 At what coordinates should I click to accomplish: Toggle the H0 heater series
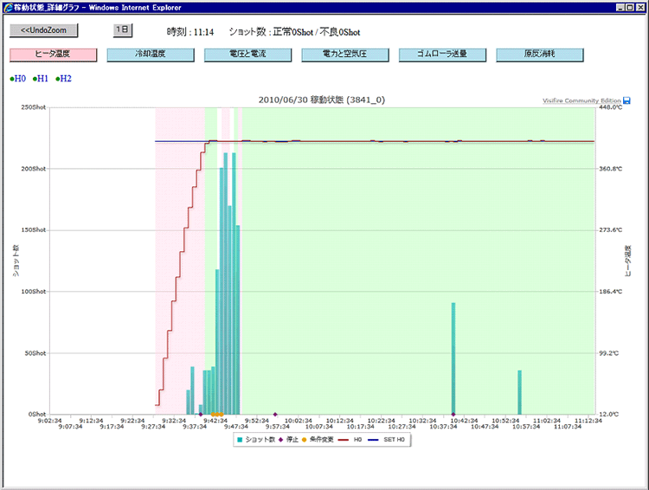(x=17, y=79)
